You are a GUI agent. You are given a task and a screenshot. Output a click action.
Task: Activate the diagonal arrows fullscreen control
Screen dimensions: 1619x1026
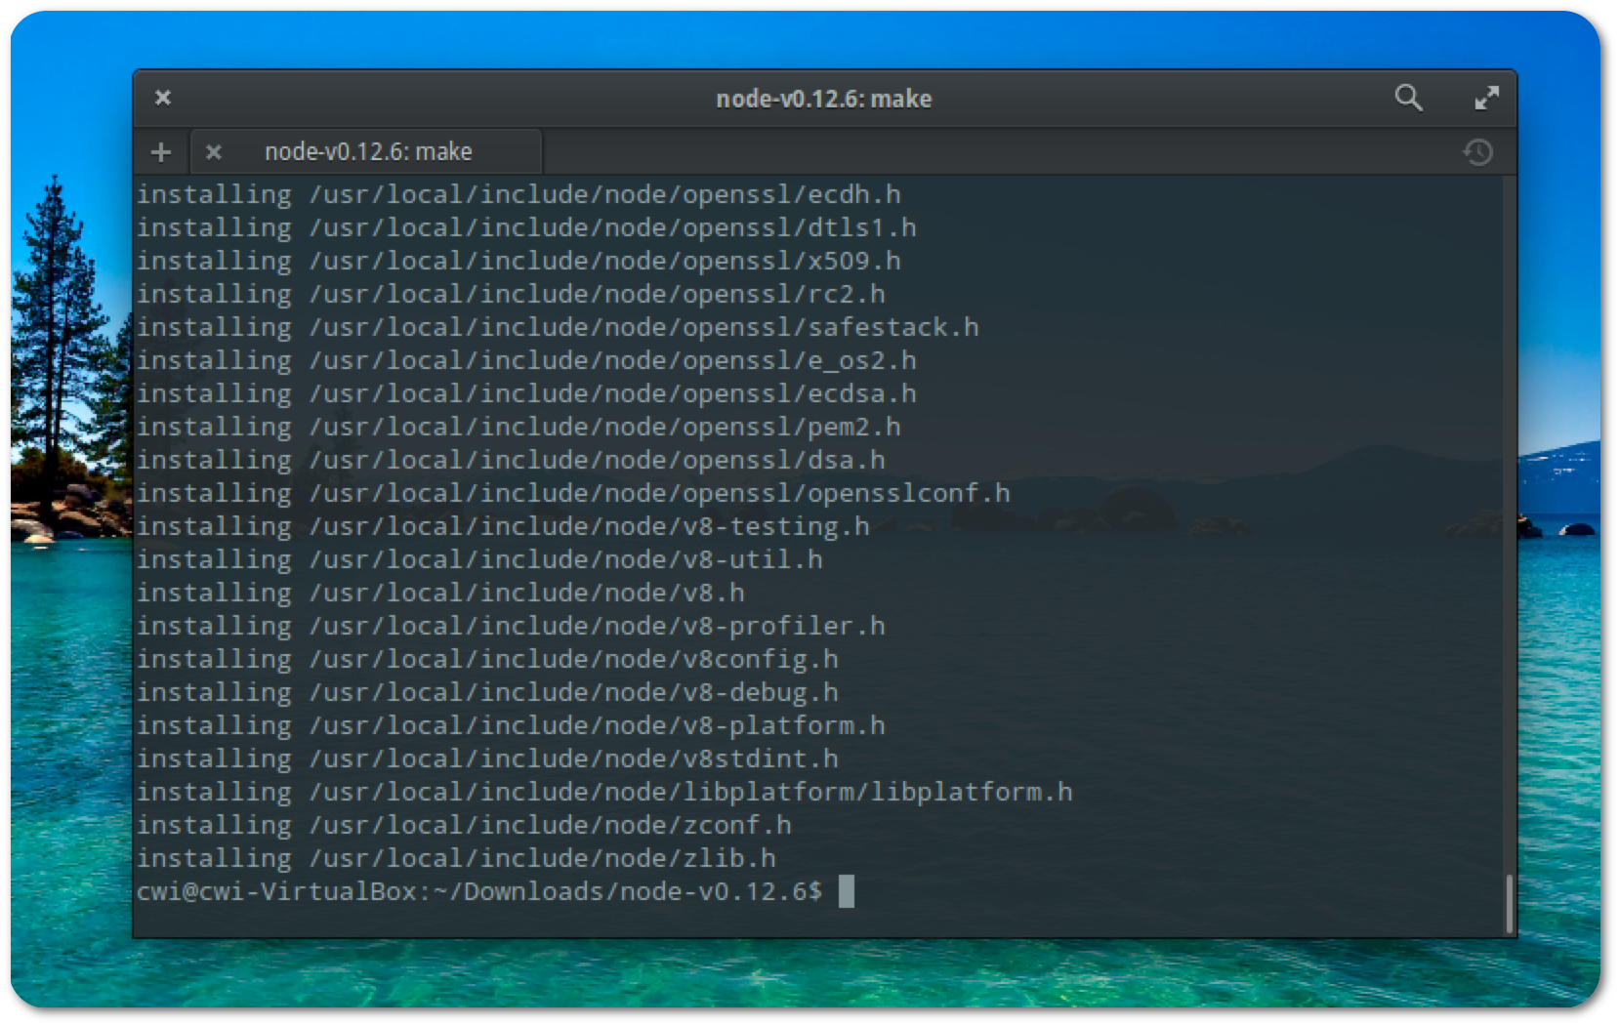tap(1486, 98)
